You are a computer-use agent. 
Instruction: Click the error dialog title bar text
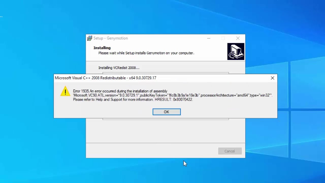click(106, 78)
